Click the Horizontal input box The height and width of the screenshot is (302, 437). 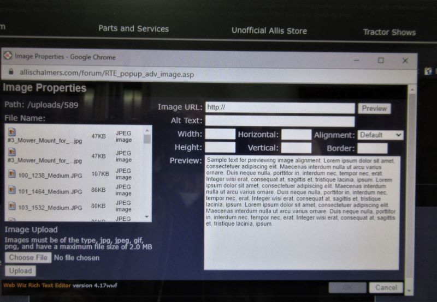pyautogui.click(x=296, y=135)
